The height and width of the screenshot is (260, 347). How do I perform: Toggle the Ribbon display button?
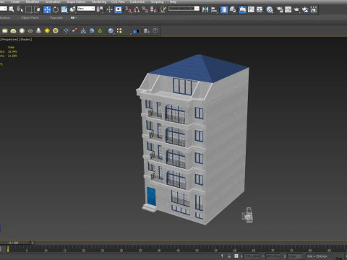coord(242,9)
